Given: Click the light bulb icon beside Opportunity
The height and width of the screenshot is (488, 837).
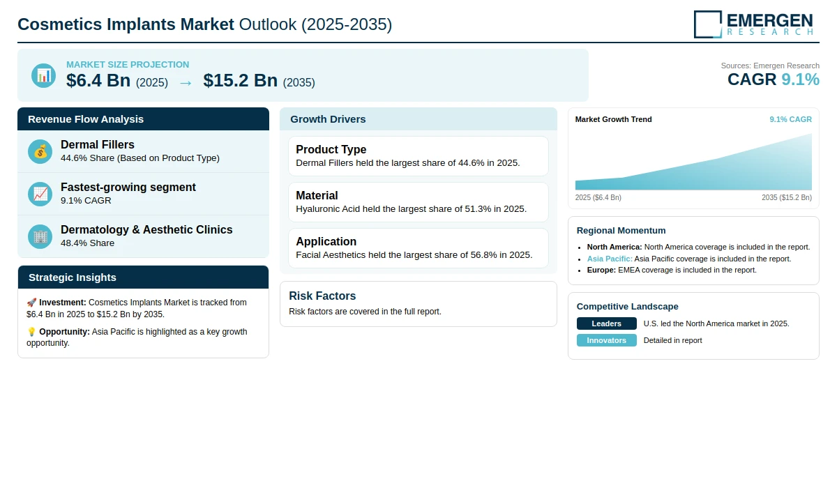Looking at the screenshot, I should [31, 332].
